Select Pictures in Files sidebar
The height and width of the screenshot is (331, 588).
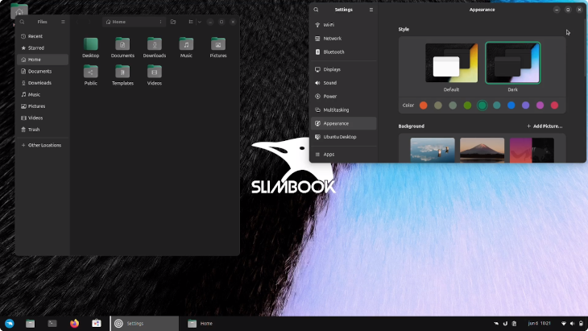click(x=43, y=106)
